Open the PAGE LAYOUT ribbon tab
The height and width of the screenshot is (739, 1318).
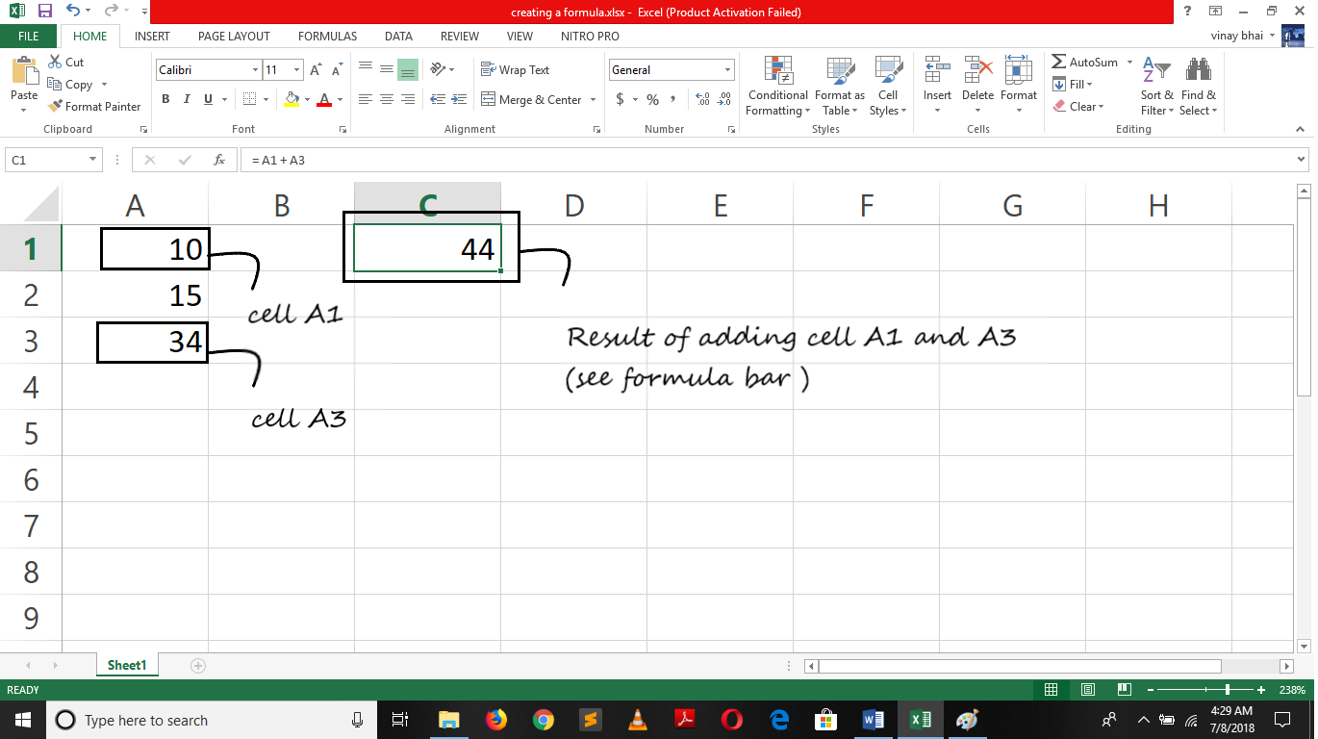(234, 37)
